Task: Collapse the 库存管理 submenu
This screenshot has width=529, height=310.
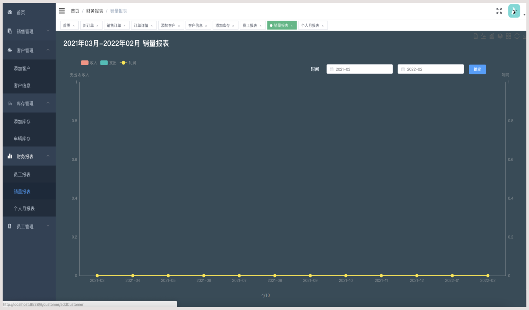Action: (x=48, y=103)
